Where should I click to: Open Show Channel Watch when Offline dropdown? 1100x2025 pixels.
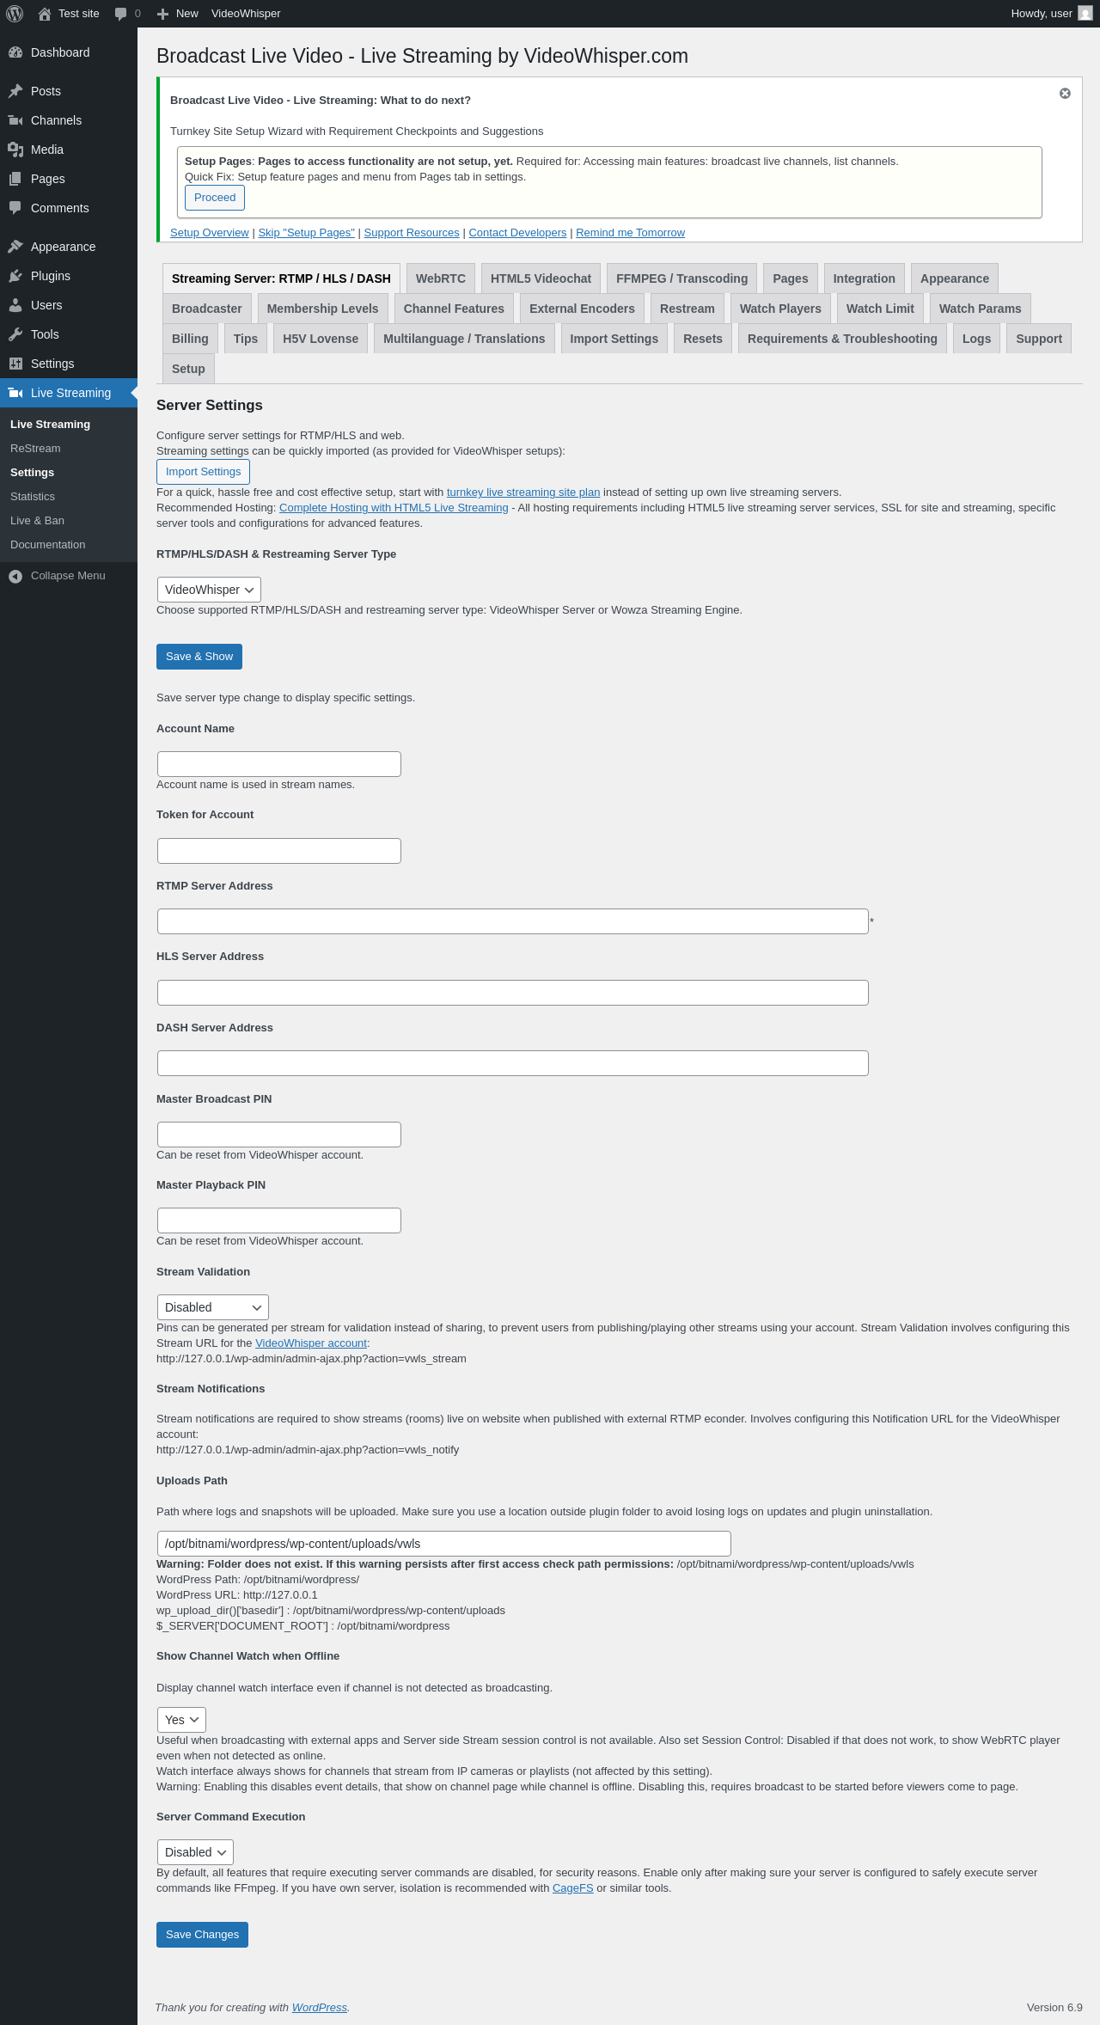(x=181, y=1720)
